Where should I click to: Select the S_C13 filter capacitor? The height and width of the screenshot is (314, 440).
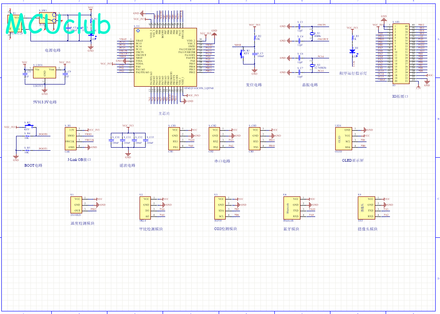coord(145,140)
